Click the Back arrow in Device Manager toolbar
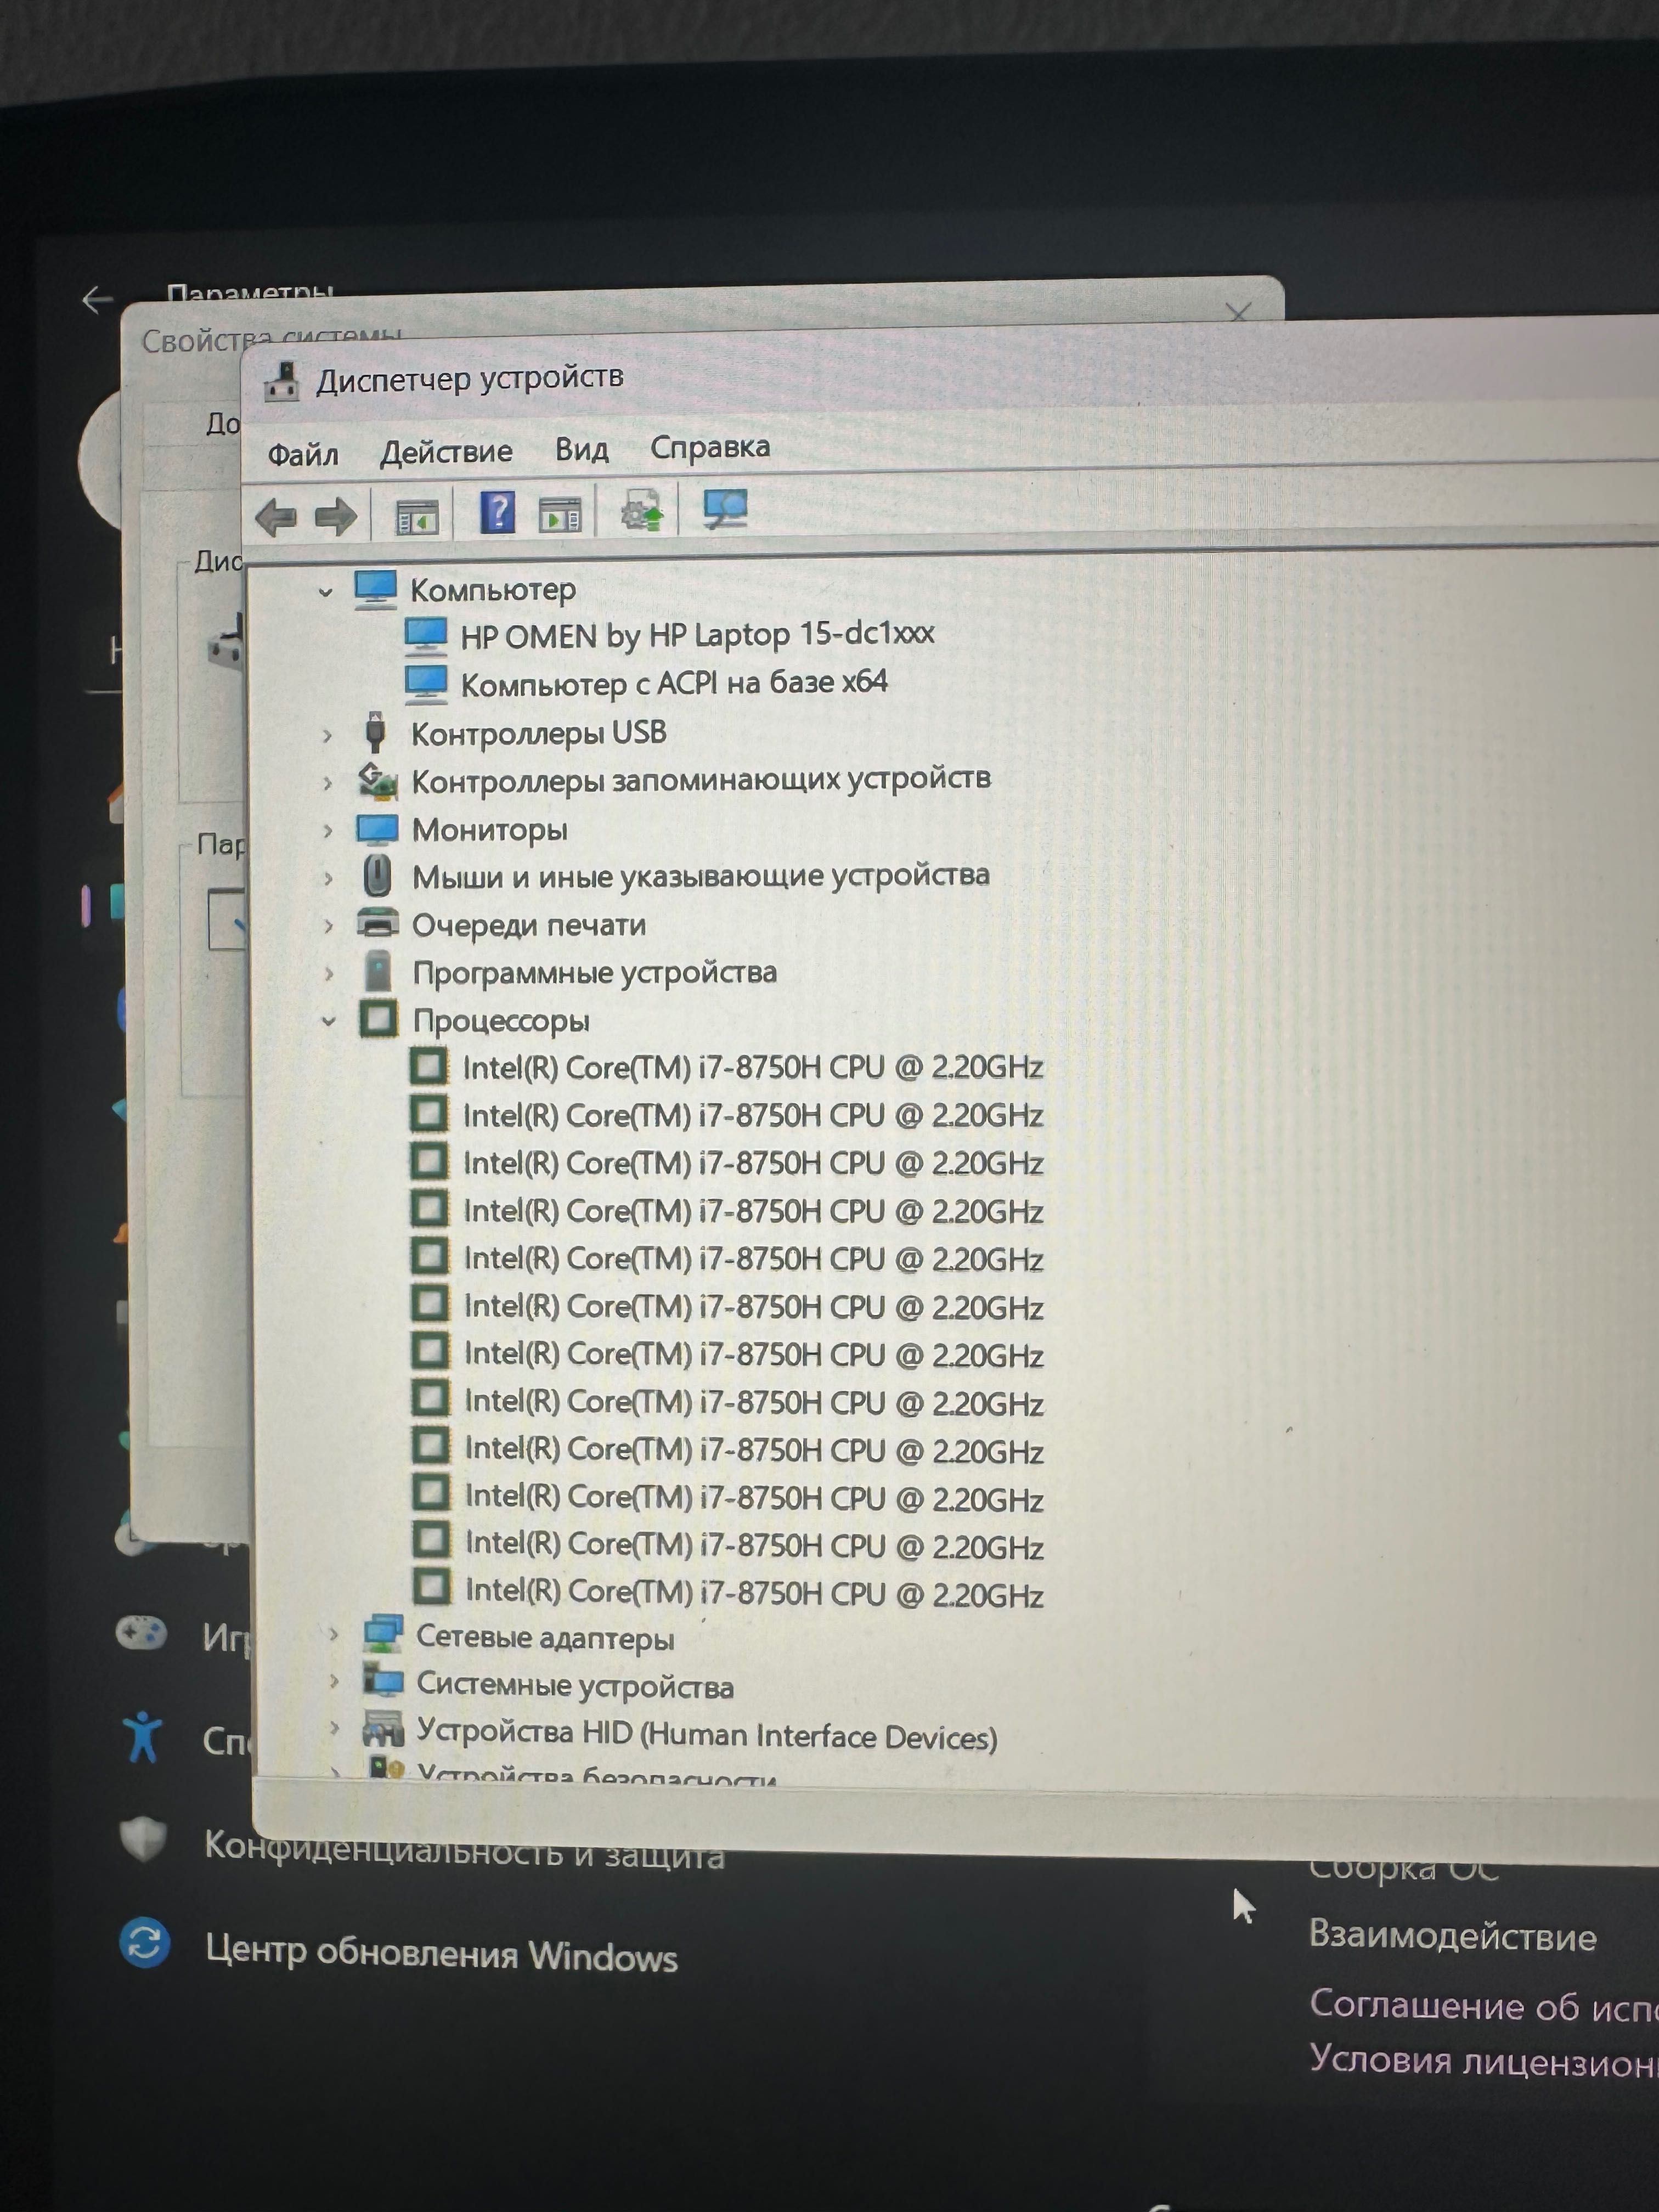 (x=276, y=517)
